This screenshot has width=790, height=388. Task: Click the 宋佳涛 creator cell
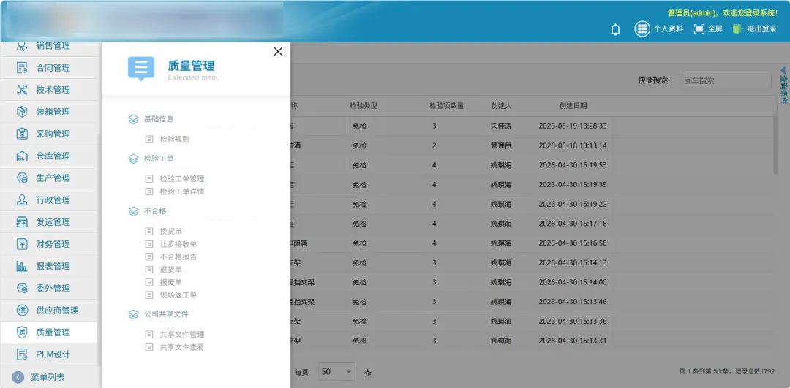[x=501, y=126]
